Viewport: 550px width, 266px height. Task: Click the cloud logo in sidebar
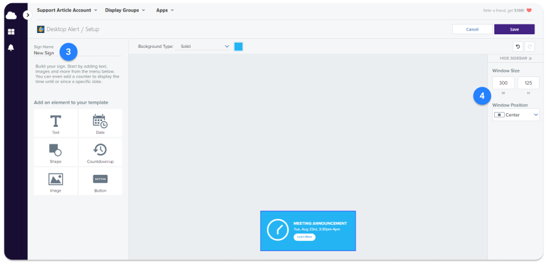click(x=11, y=15)
